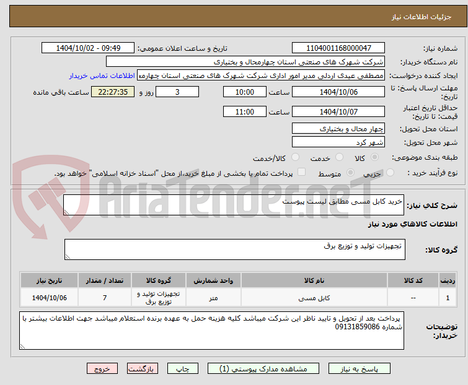Image resolution: width=468 pixels, height=385 pixels.
Task: Click resize handle of توضیحات خریدار textarea
Action: click(x=22, y=347)
